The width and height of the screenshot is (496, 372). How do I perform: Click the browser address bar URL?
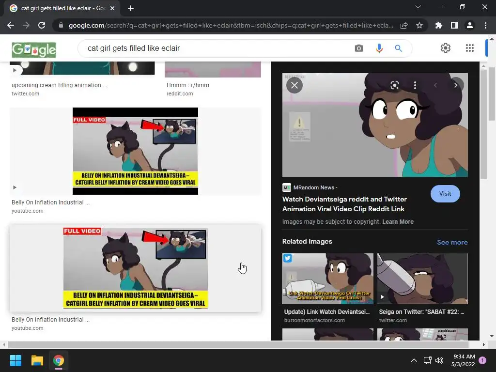231,25
